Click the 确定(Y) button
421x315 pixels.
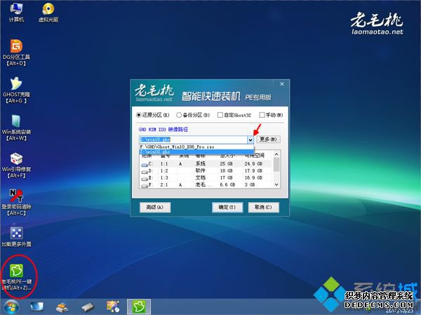(227, 208)
